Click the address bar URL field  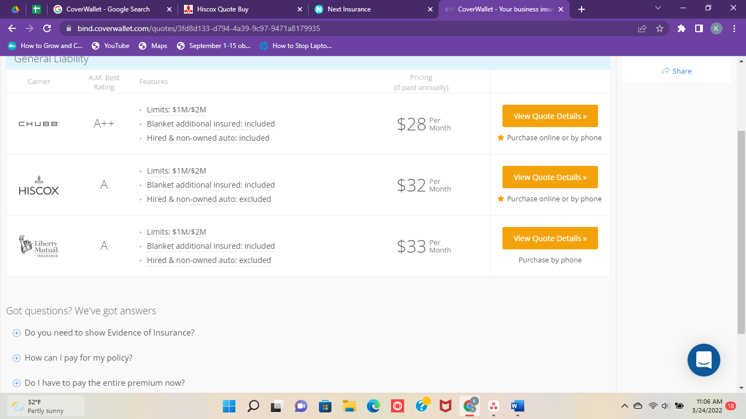coord(350,28)
